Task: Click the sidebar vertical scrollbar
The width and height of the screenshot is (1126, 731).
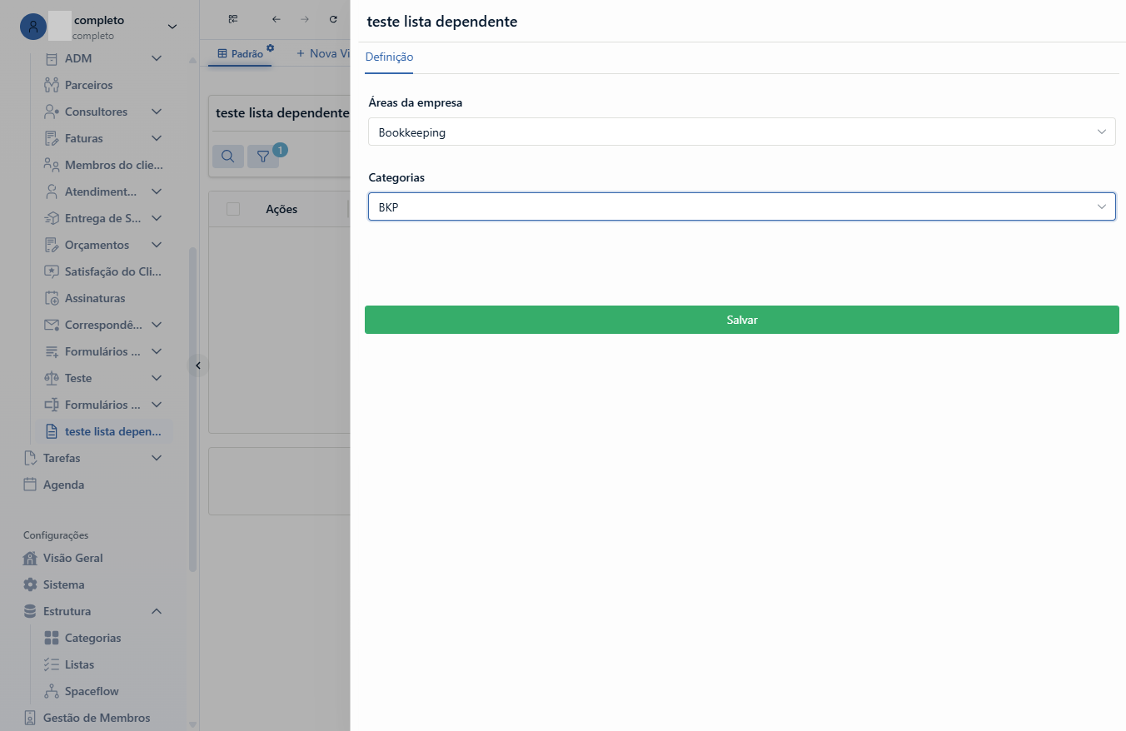Action: [x=193, y=408]
